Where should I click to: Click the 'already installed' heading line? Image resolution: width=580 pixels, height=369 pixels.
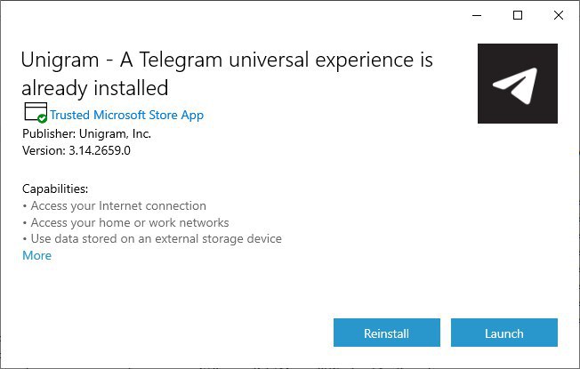pos(94,88)
